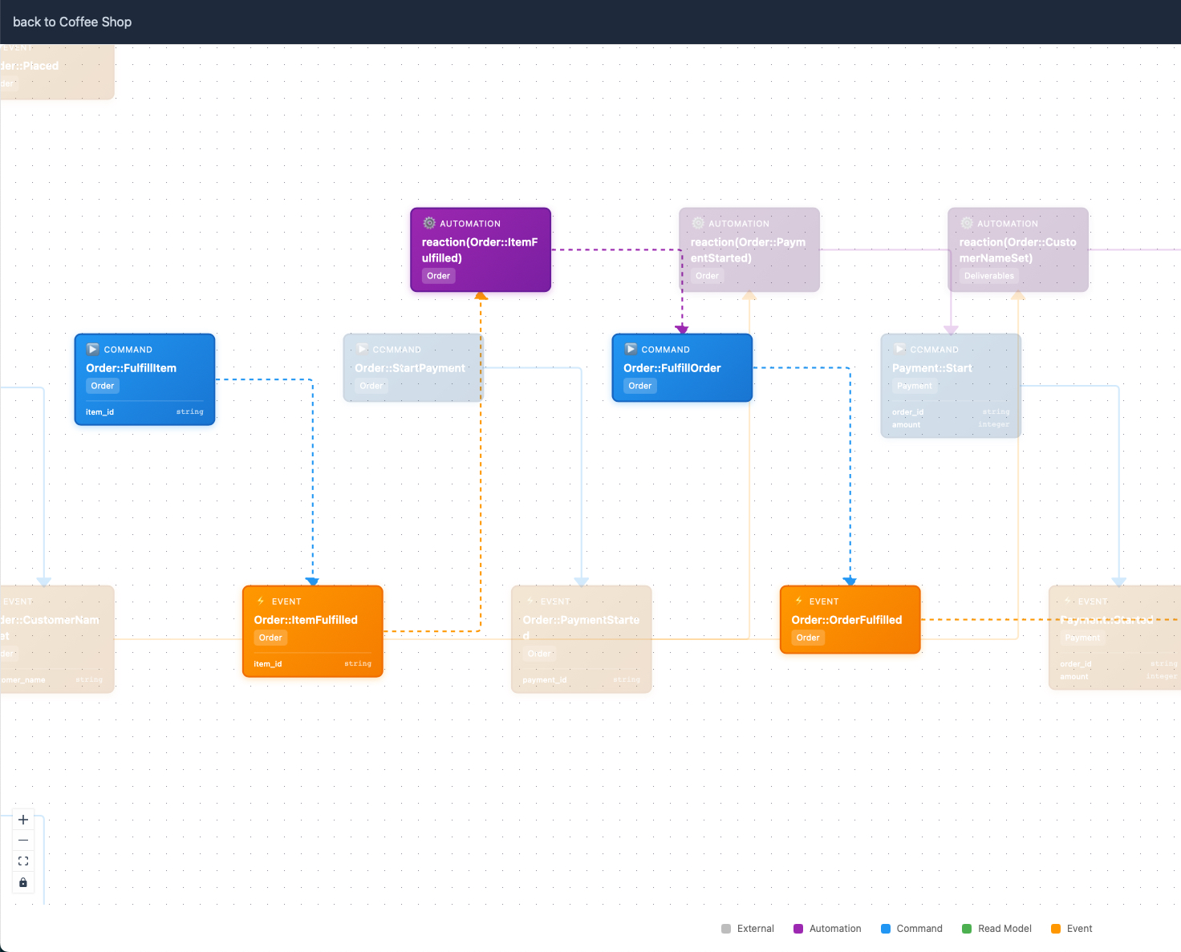Click the zoom in plus button
The height and width of the screenshot is (952, 1181).
tap(23, 820)
